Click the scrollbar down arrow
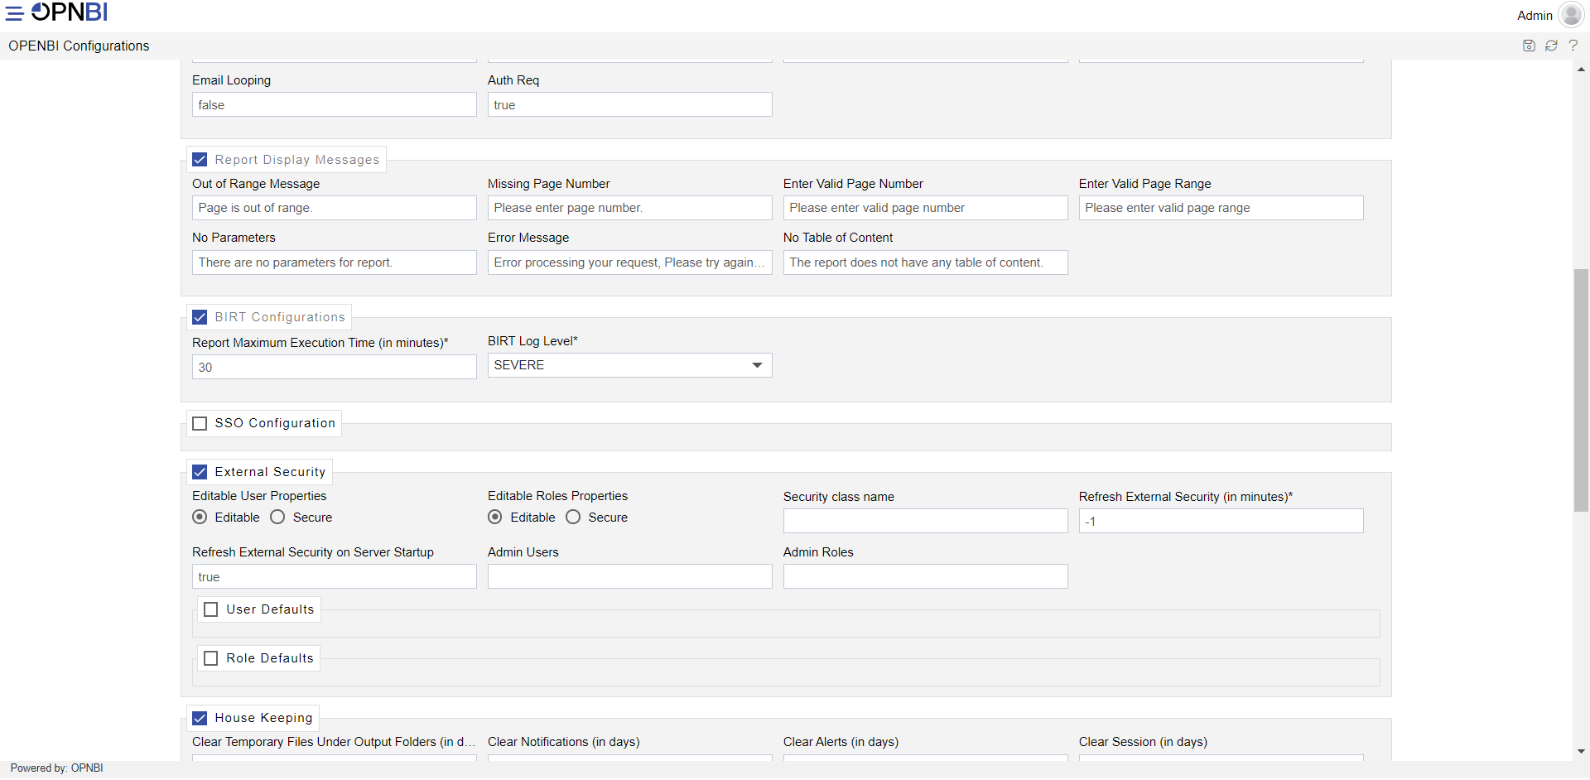1590x780 pixels. point(1581,752)
